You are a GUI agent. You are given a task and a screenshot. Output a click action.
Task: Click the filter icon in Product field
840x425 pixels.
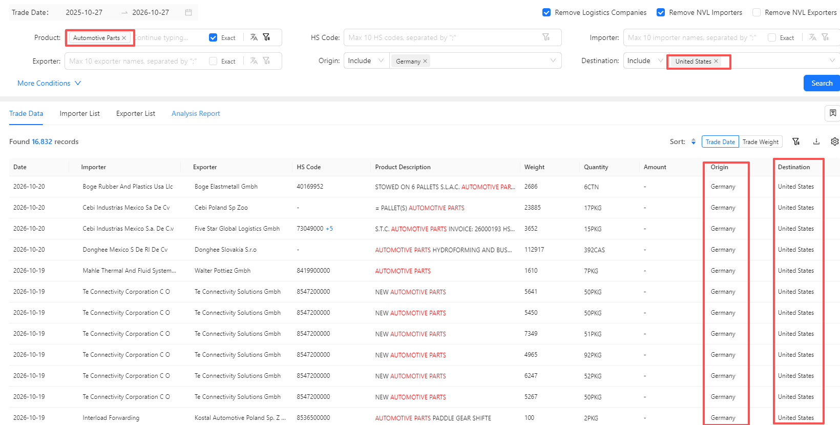tap(266, 37)
